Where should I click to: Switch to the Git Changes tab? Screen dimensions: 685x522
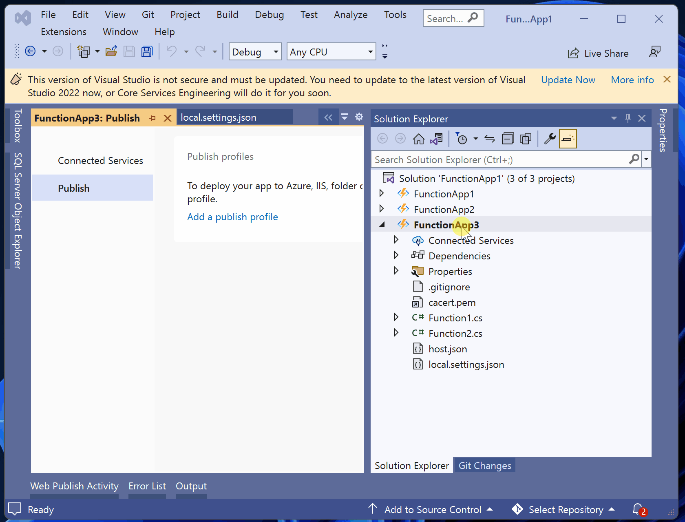484,466
